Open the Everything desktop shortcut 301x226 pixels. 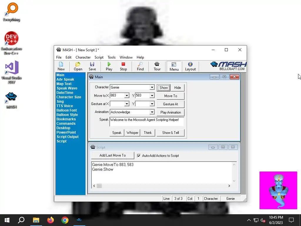pos(11,12)
